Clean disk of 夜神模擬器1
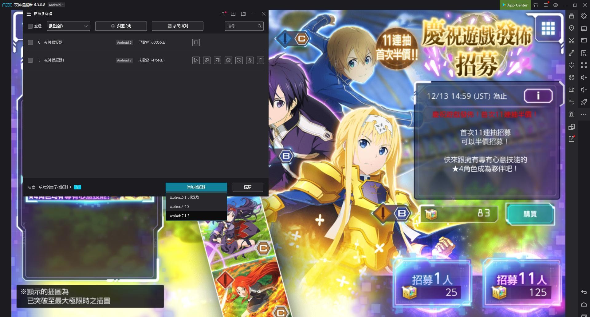This screenshot has width=590, height=317. [250, 60]
